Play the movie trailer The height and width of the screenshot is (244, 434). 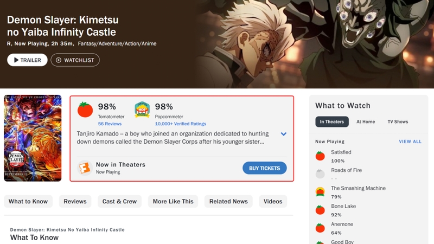tap(27, 60)
